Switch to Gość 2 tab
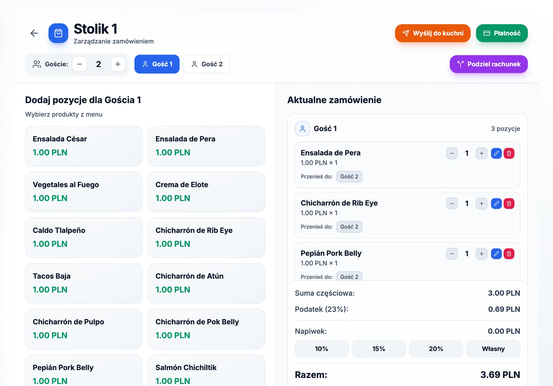 click(207, 64)
